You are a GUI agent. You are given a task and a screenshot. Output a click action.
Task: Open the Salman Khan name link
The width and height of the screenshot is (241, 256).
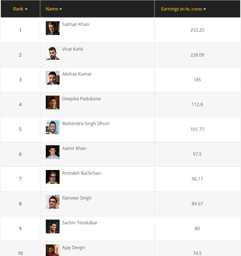[76, 24]
